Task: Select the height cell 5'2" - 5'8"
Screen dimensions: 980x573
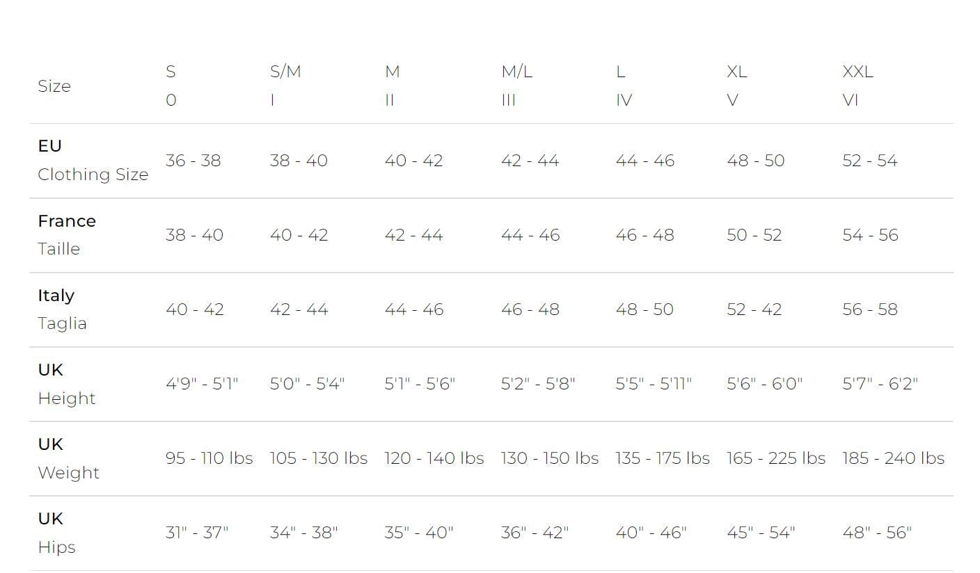Action: click(x=538, y=383)
